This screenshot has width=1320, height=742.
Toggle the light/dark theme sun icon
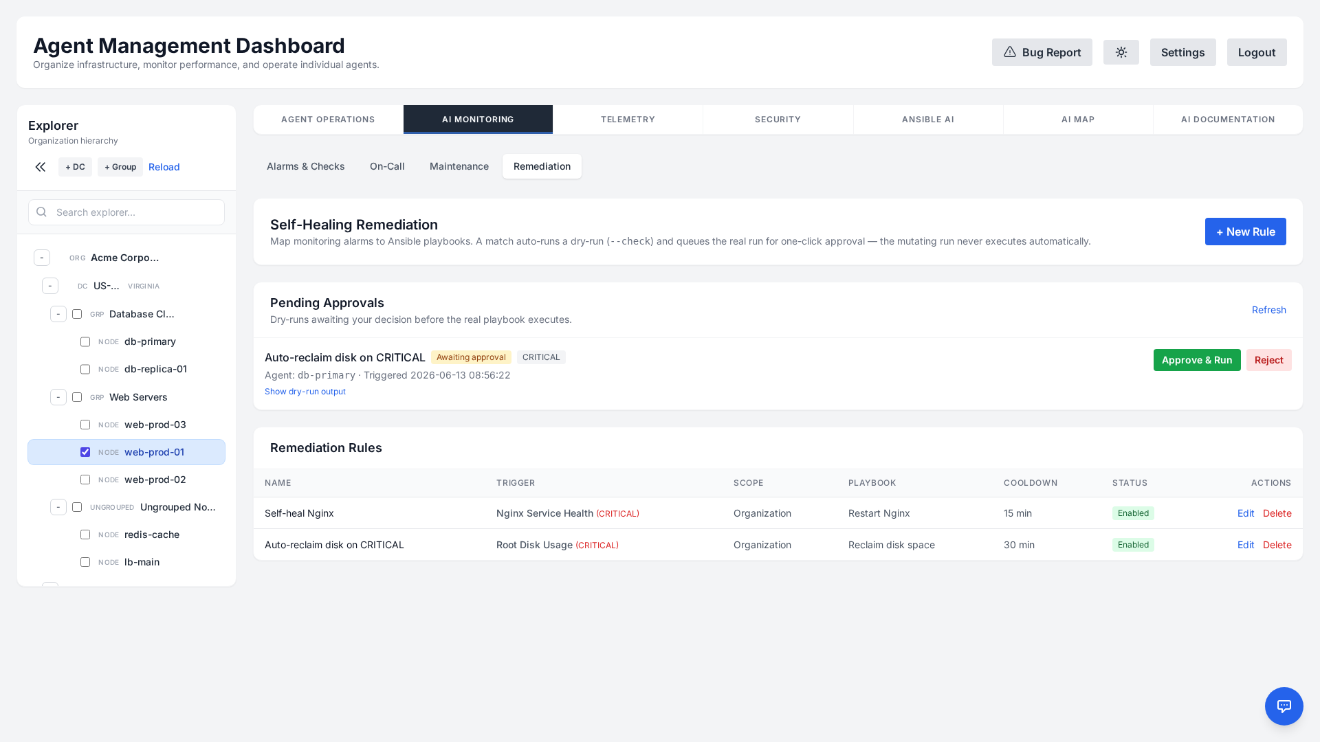tap(1121, 52)
